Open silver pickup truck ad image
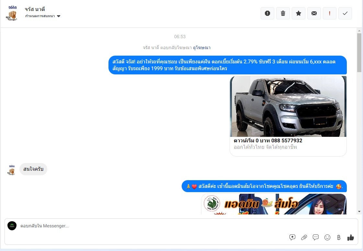The image size is (363, 251). [288, 106]
